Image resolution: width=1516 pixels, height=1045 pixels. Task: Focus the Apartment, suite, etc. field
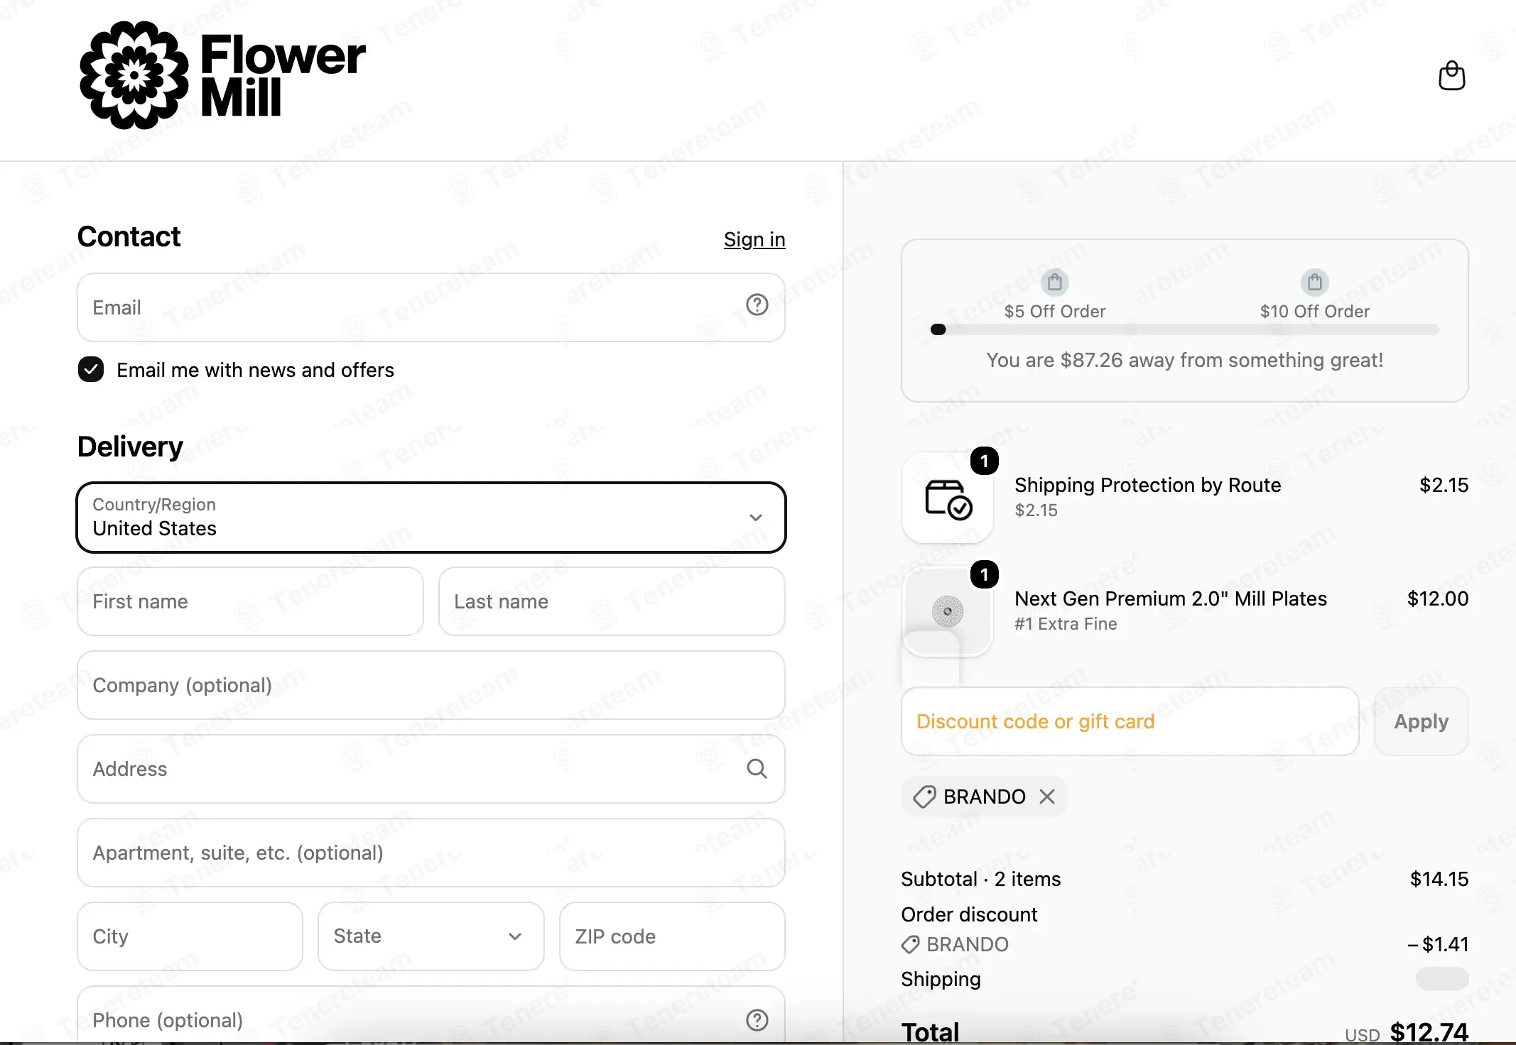pos(431,853)
